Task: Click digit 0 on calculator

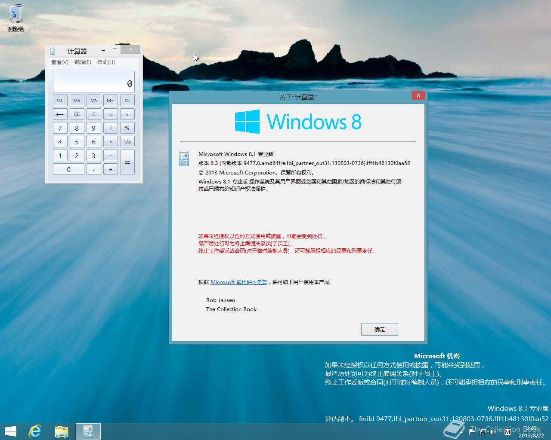Action: (x=68, y=169)
